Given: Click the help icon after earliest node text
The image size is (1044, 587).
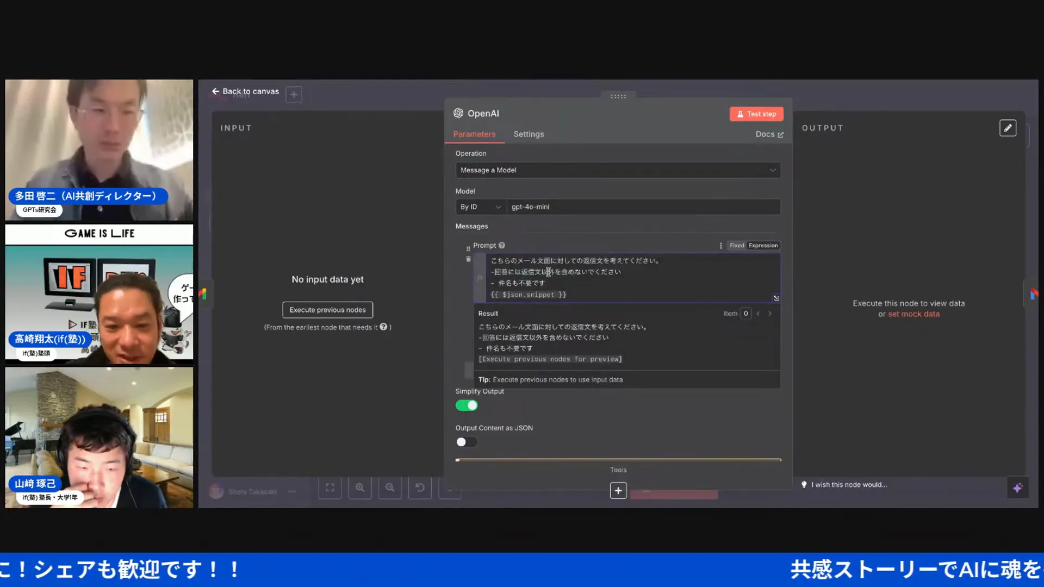Looking at the screenshot, I should pos(383,327).
